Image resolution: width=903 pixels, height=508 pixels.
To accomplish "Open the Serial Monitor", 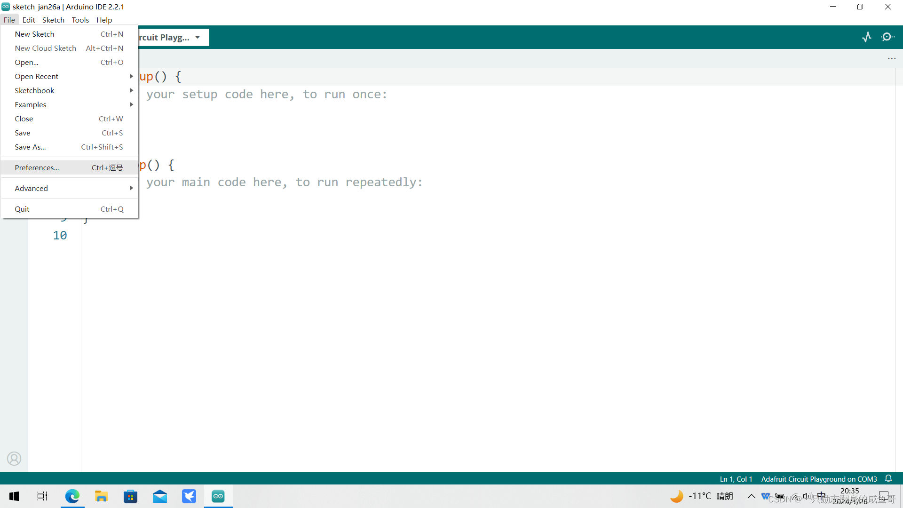I will [888, 37].
